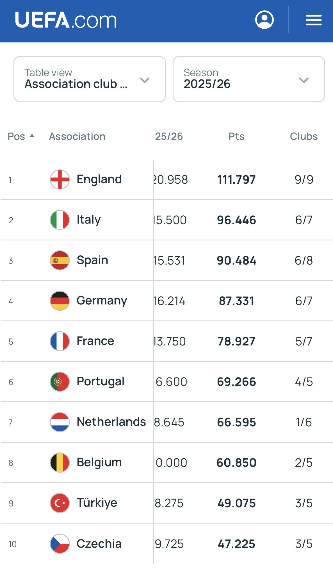Open the Germany association link

102,301
